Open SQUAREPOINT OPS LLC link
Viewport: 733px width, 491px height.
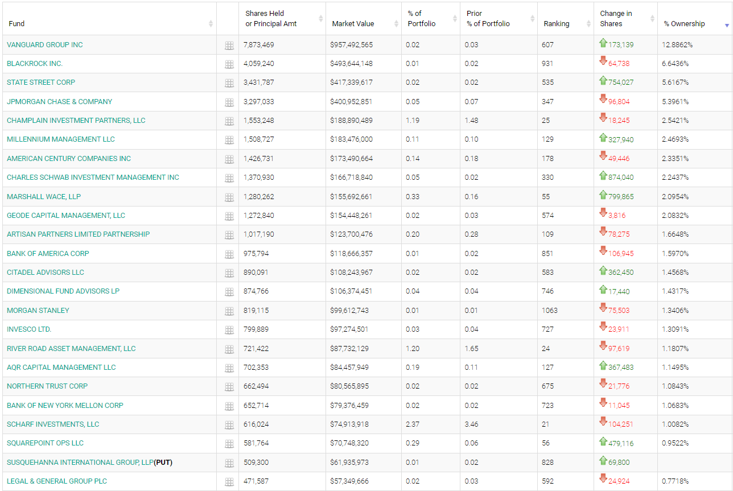coord(46,443)
